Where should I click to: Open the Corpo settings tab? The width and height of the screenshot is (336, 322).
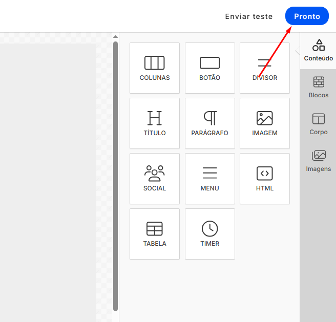pyautogui.click(x=318, y=124)
